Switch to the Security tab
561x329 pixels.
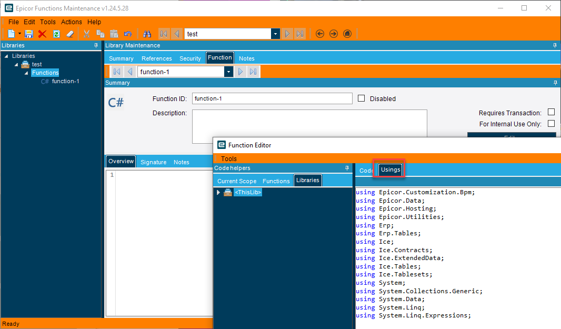coord(190,58)
